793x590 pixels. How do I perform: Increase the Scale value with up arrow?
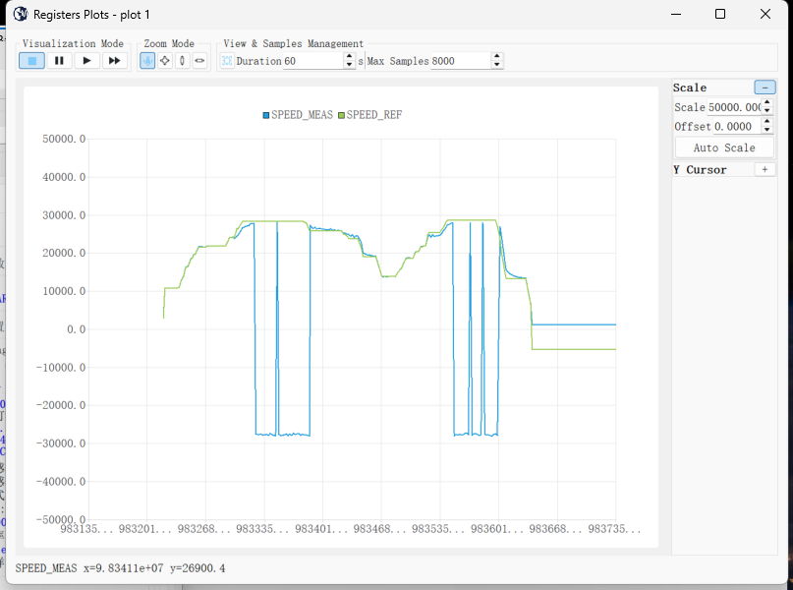click(767, 103)
